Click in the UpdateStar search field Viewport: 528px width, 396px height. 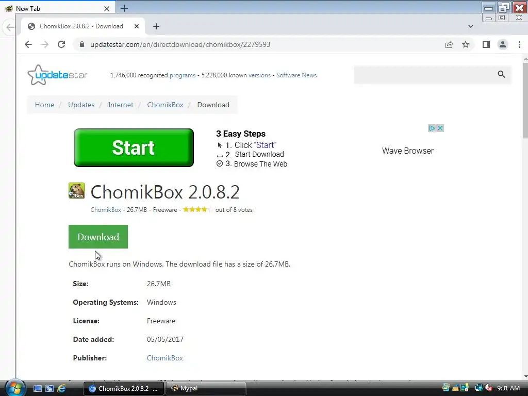[x=424, y=74]
